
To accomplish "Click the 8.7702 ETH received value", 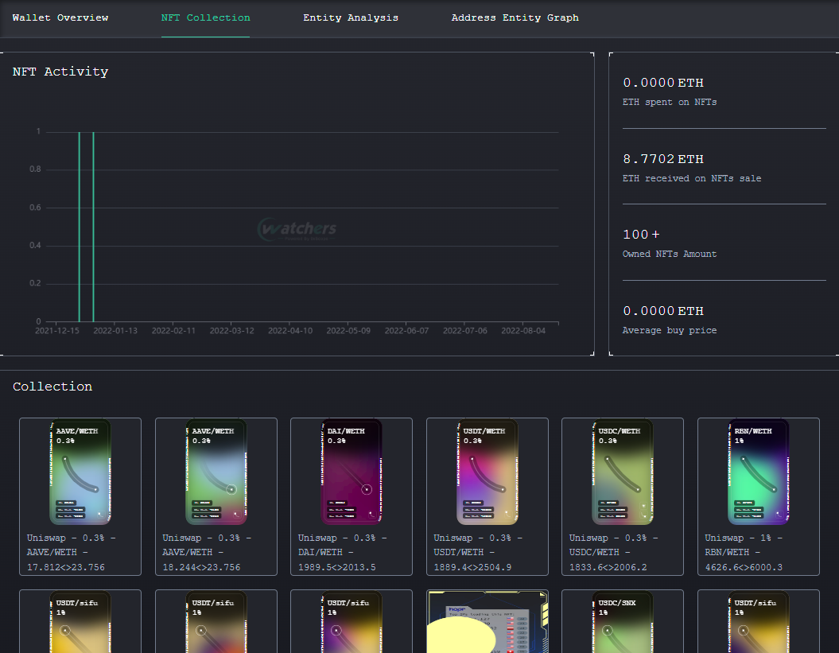I will (x=663, y=159).
